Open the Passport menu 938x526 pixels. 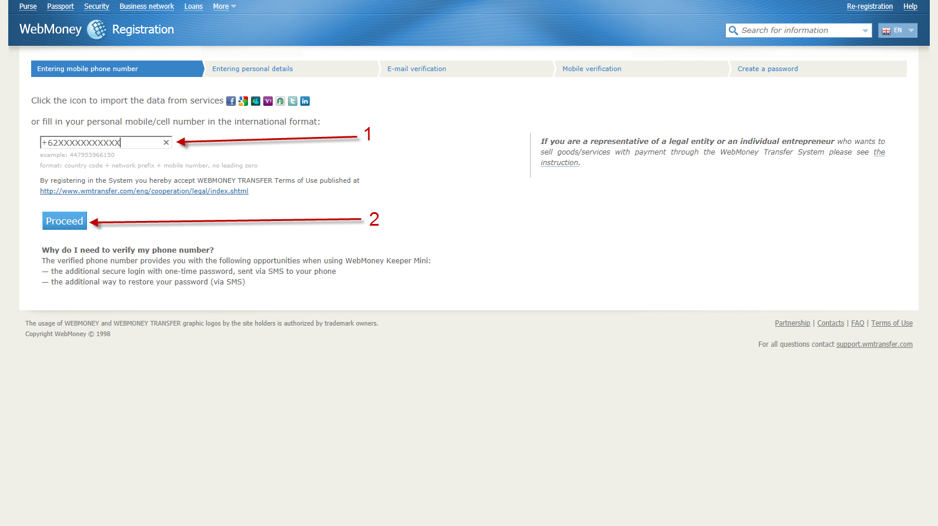[61, 6]
